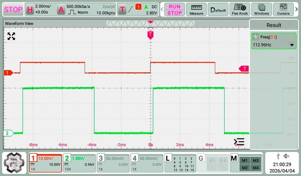Open the Horizontal timebase settings (H)
The height and width of the screenshot is (176, 301).
coord(30,9)
